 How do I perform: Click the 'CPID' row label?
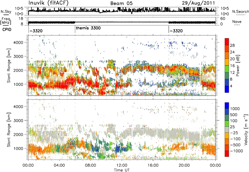(x=7, y=29)
